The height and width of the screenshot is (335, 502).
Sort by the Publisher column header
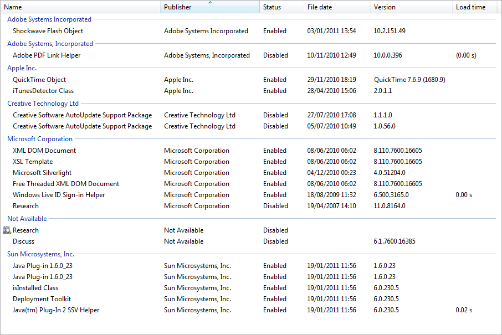tap(210, 7)
